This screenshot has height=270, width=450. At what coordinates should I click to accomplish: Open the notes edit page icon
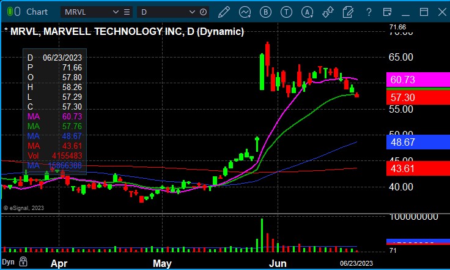point(348,12)
